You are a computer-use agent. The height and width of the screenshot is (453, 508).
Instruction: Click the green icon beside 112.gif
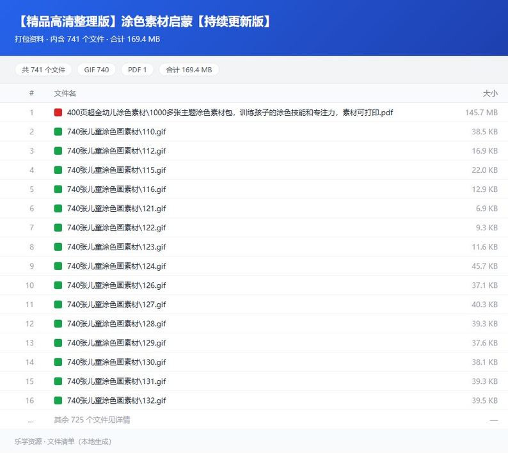[58, 150]
